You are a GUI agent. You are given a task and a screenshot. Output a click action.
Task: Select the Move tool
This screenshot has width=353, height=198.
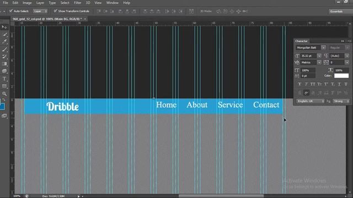point(4,27)
